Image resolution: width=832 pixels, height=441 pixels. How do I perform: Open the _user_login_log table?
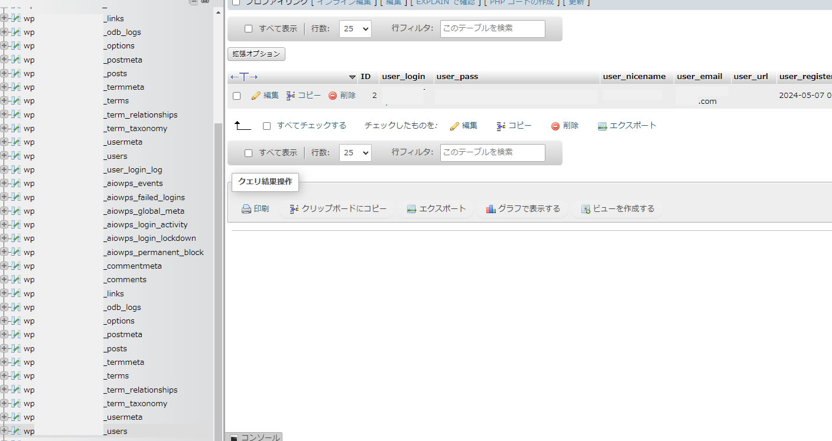(x=93, y=170)
